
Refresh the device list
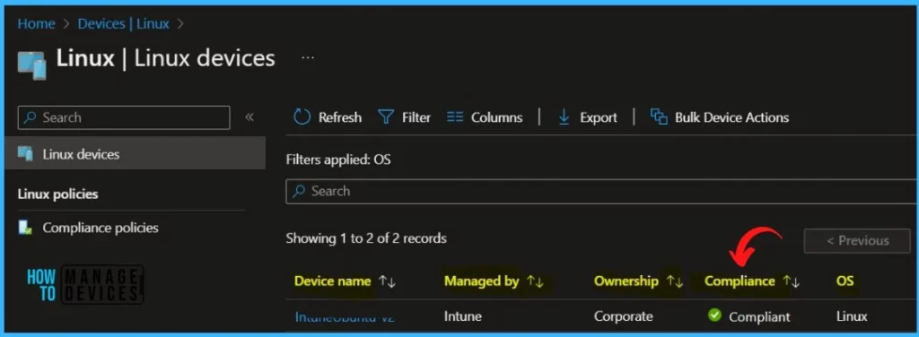pyautogui.click(x=327, y=117)
